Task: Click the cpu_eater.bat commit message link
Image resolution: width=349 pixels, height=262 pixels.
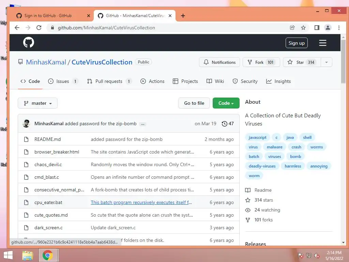Action: click(141, 202)
